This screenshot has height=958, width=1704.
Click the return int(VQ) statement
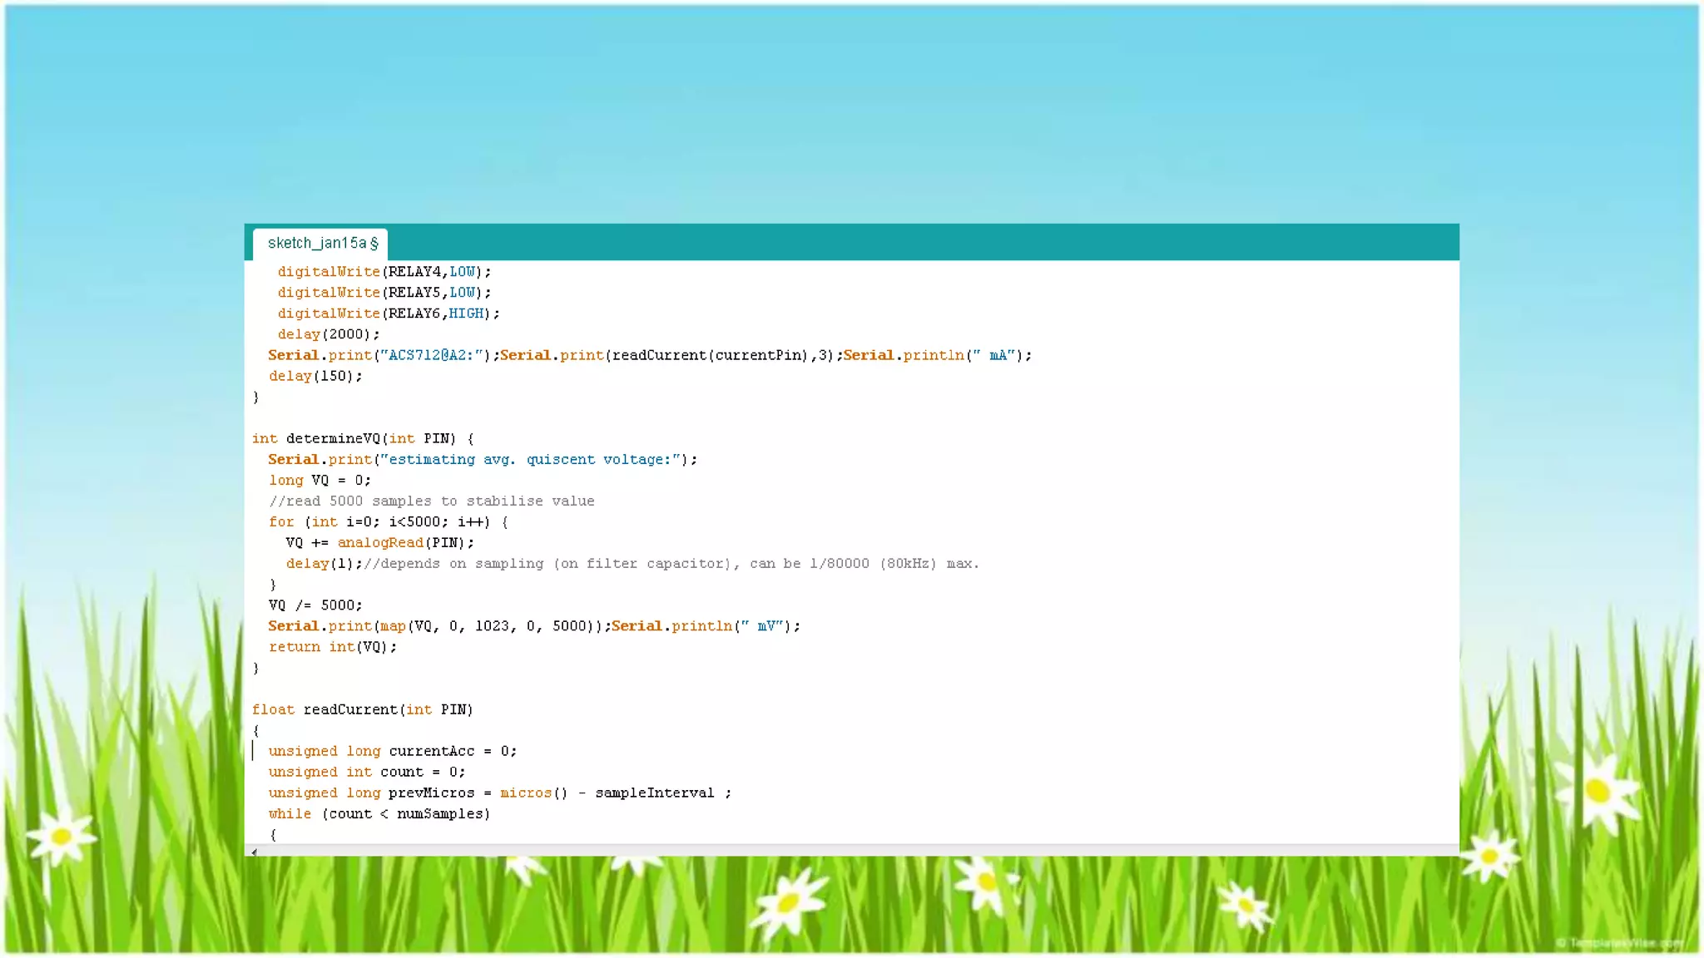pos(333,646)
